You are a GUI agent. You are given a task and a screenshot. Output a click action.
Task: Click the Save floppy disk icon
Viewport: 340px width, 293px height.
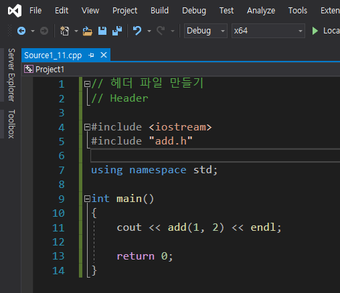(x=102, y=31)
